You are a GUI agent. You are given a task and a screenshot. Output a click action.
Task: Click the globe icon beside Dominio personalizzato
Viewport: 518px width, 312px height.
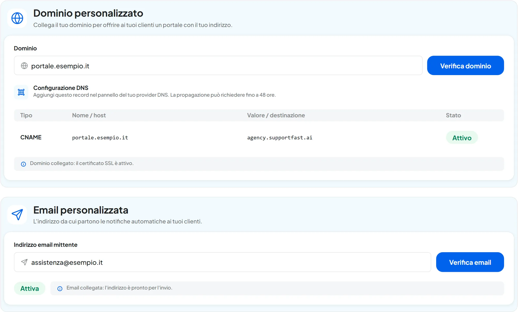tap(17, 18)
